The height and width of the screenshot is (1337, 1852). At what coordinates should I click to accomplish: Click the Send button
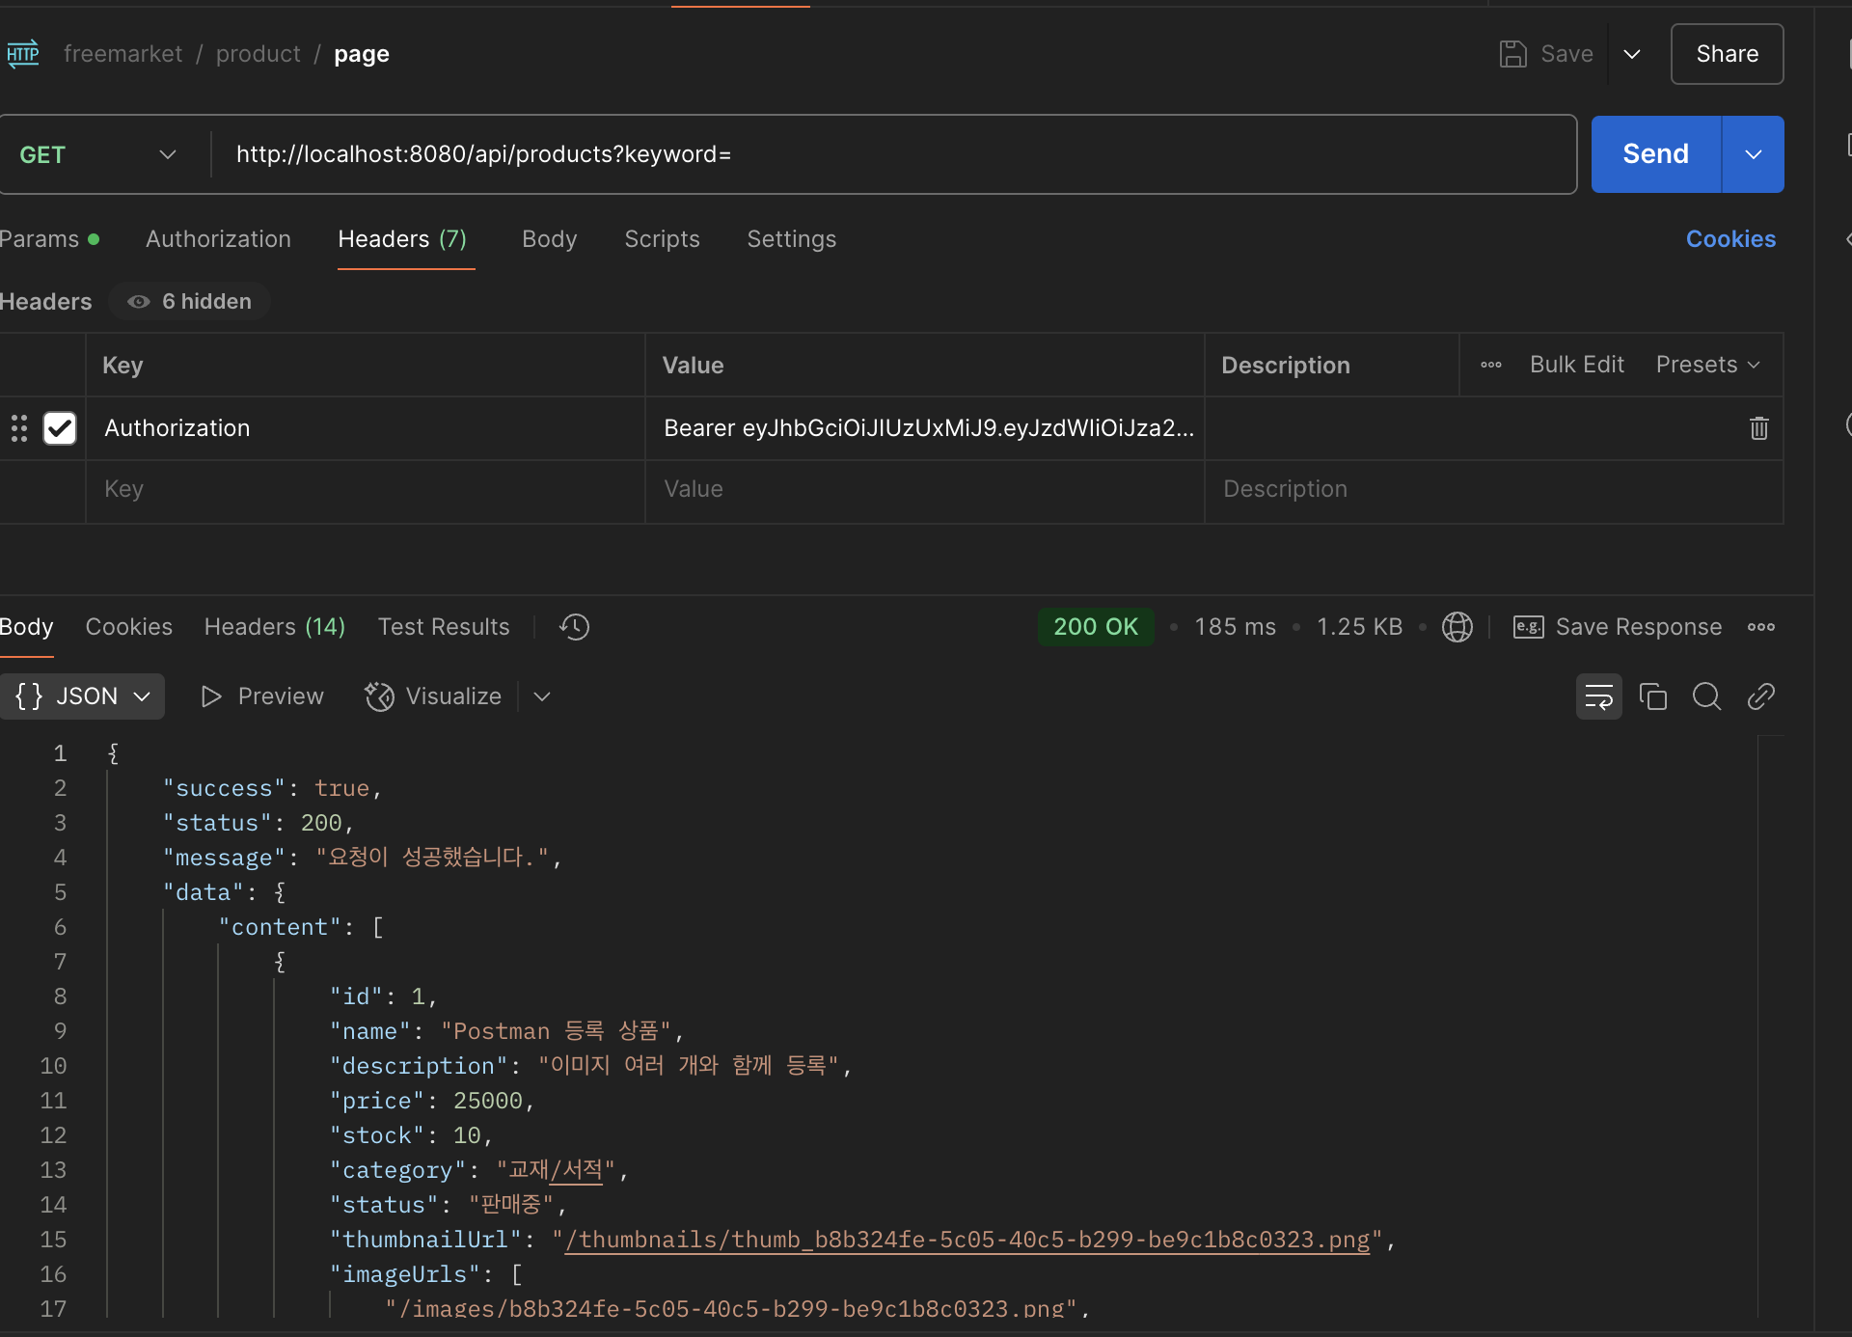pos(1655,154)
